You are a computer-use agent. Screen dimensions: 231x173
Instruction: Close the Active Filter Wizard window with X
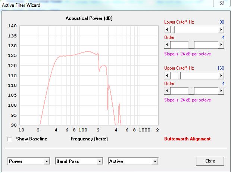222,3
